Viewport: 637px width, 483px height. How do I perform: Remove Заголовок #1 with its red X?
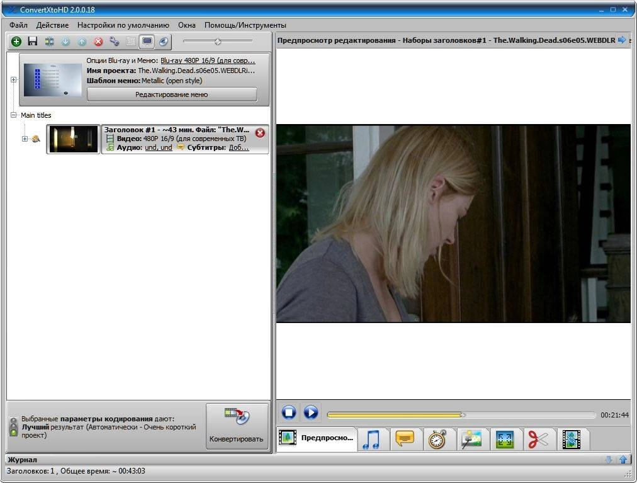click(260, 132)
